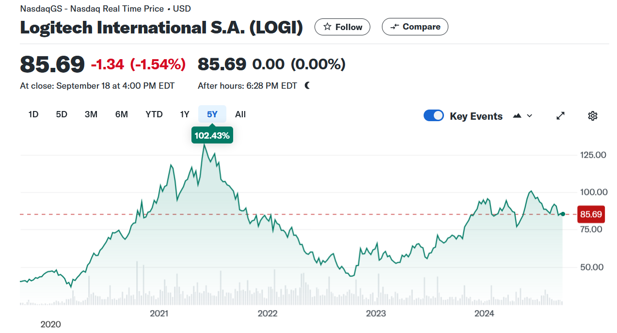This screenshot has height=333, width=617.
Task: Open chart settings gear icon
Action: [592, 116]
